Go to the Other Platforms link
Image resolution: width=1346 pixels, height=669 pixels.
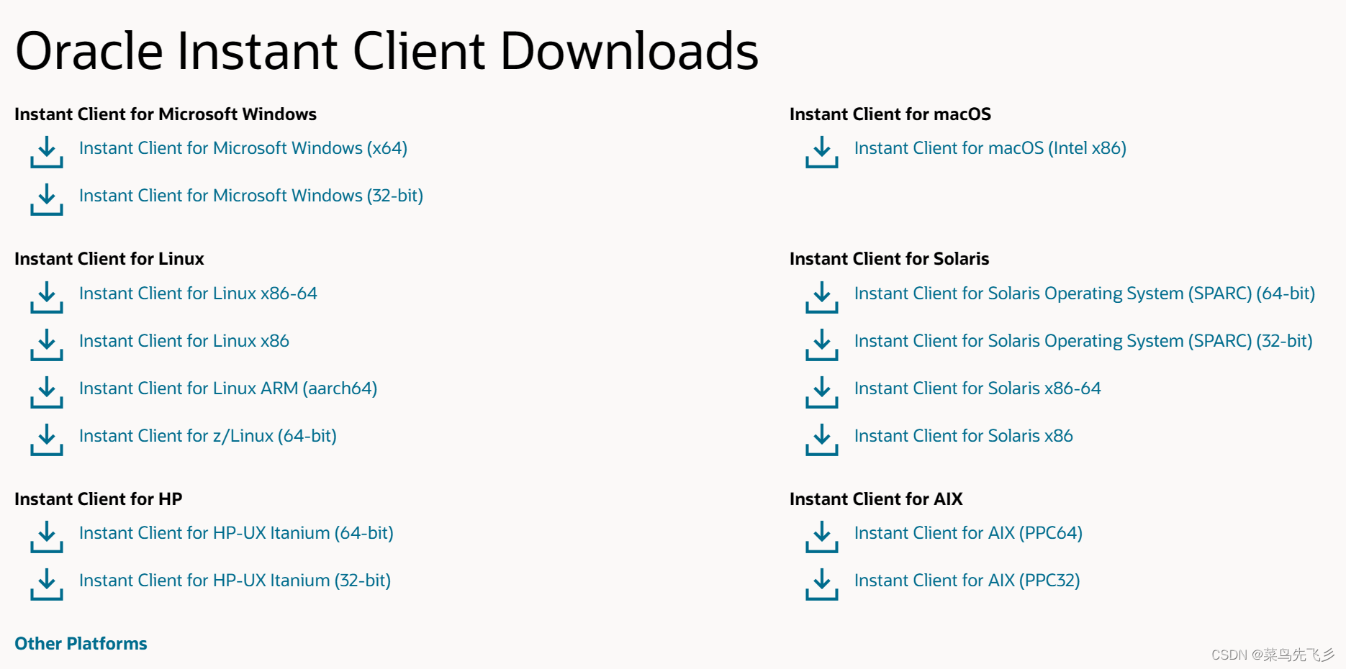81,644
